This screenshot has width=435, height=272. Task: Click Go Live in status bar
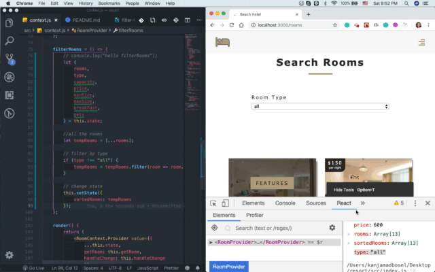click(33, 268)
